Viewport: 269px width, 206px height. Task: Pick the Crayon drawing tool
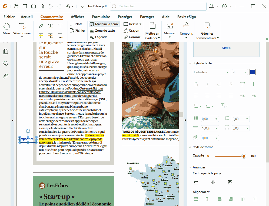131,31
